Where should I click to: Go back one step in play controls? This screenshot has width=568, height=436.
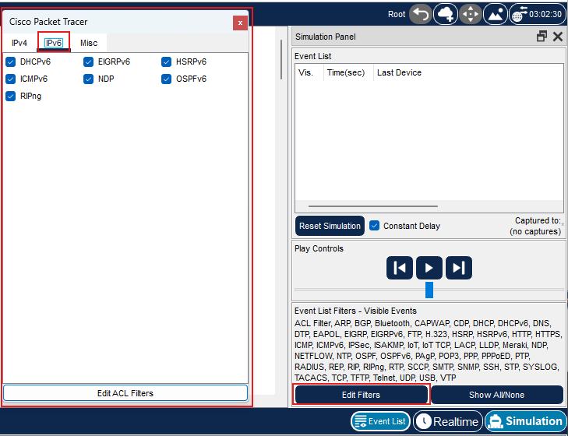(400, 268)
